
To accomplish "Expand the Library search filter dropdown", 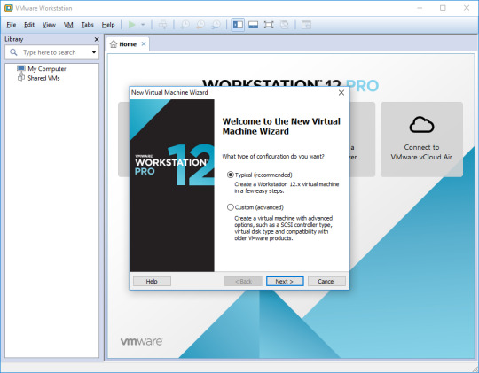I will coord(94,52).
